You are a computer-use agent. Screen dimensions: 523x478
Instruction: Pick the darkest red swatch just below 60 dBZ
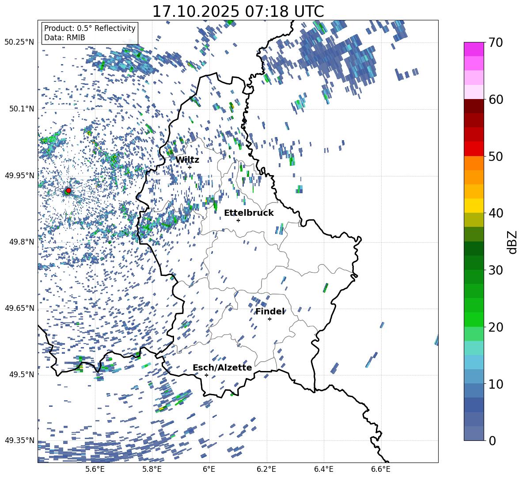(x=474, y=106)
